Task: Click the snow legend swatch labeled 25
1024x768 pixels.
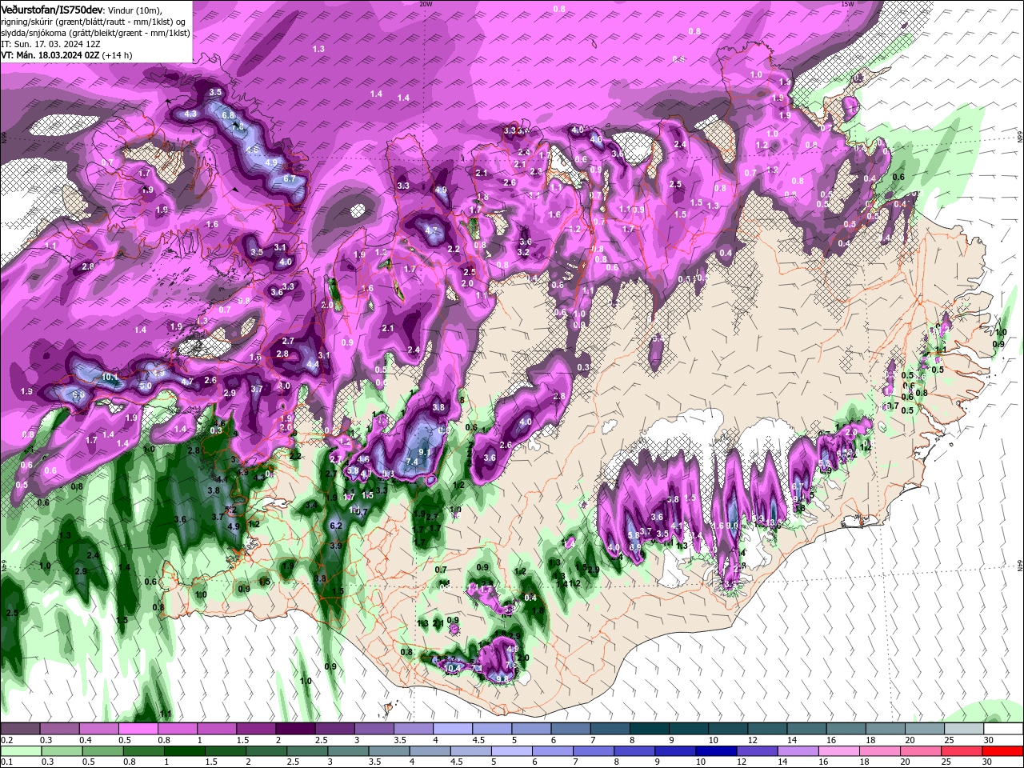Action: pos(965,729)
